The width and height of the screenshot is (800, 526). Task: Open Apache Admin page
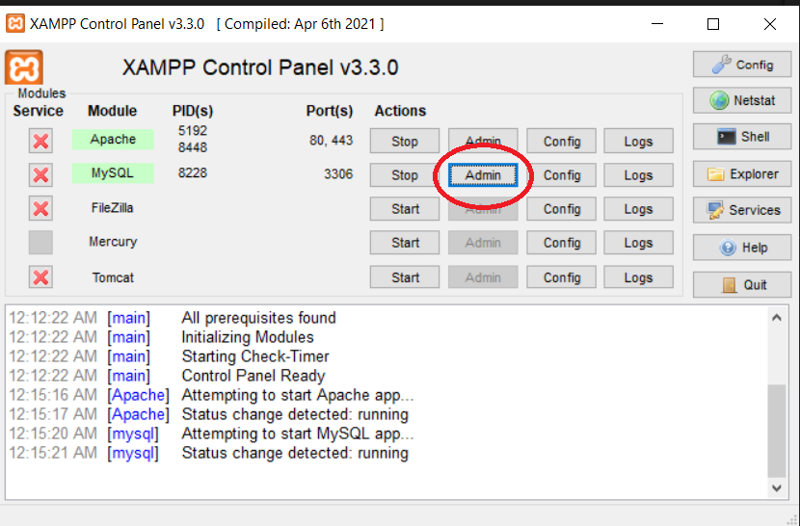click(483, 141)
